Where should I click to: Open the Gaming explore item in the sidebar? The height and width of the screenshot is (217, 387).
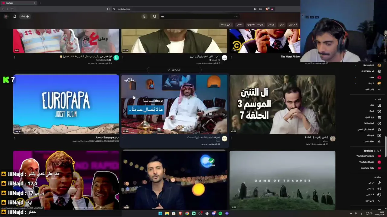click(x=376, y=195)
